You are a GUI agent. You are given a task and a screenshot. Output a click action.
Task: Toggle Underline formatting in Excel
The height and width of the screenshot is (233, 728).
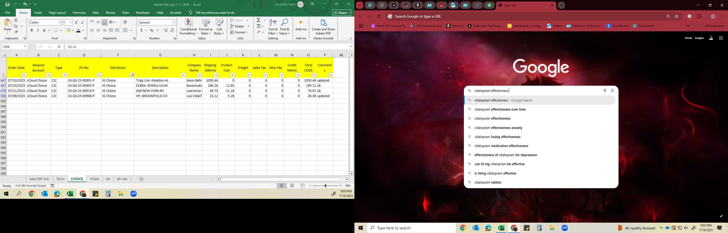pos(44,31)
